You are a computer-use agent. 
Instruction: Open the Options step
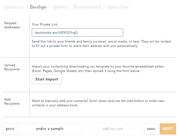[60, 7]
